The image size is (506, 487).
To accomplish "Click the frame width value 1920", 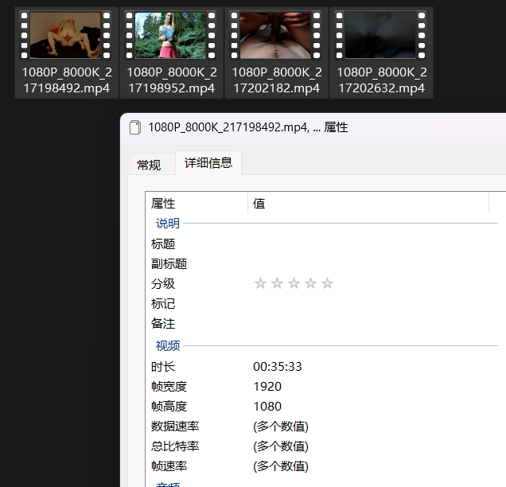I will [x=267, y=387].
